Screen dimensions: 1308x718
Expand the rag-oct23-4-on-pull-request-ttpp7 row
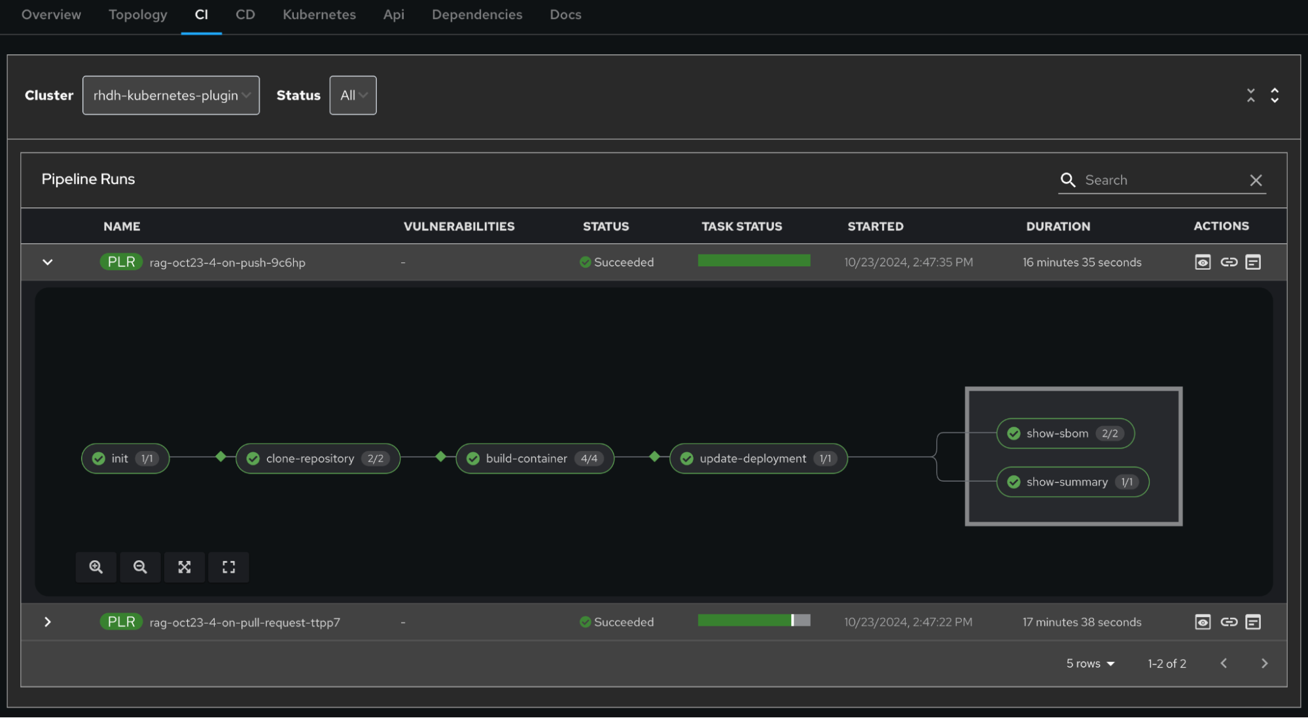pyautogui.click(x=47, y=622)
